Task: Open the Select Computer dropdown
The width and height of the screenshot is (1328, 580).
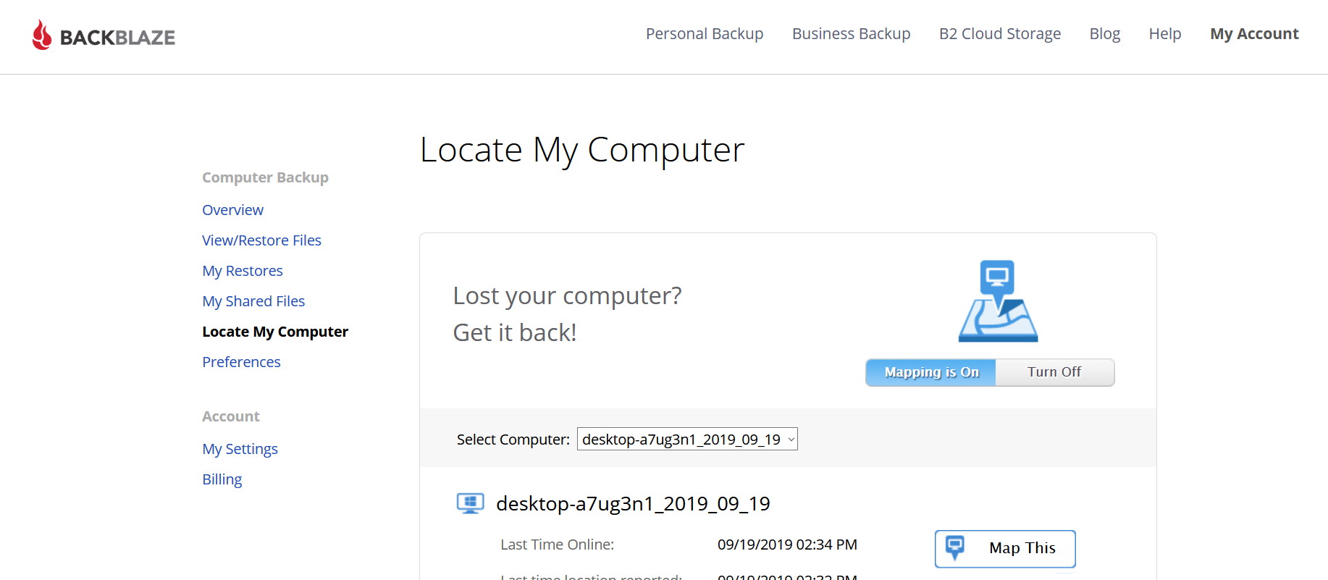Action: click(687, 439)
